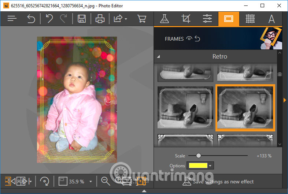Choose the selected double-line notched-corner frame
The width and height of the screenshot is (288, 194).
(x=245, y=108)
